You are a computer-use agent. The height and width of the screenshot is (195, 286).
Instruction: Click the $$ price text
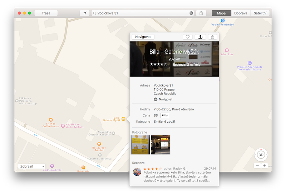coord(156,116)
